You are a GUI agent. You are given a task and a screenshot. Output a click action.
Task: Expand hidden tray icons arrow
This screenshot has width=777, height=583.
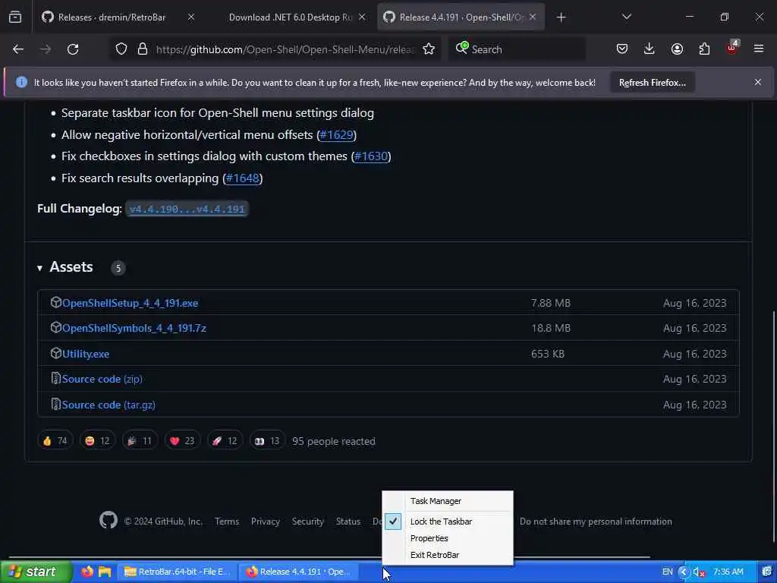point(684,572)
